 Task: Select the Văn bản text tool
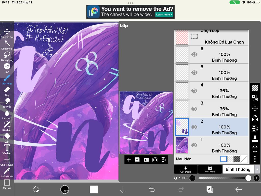7,150
